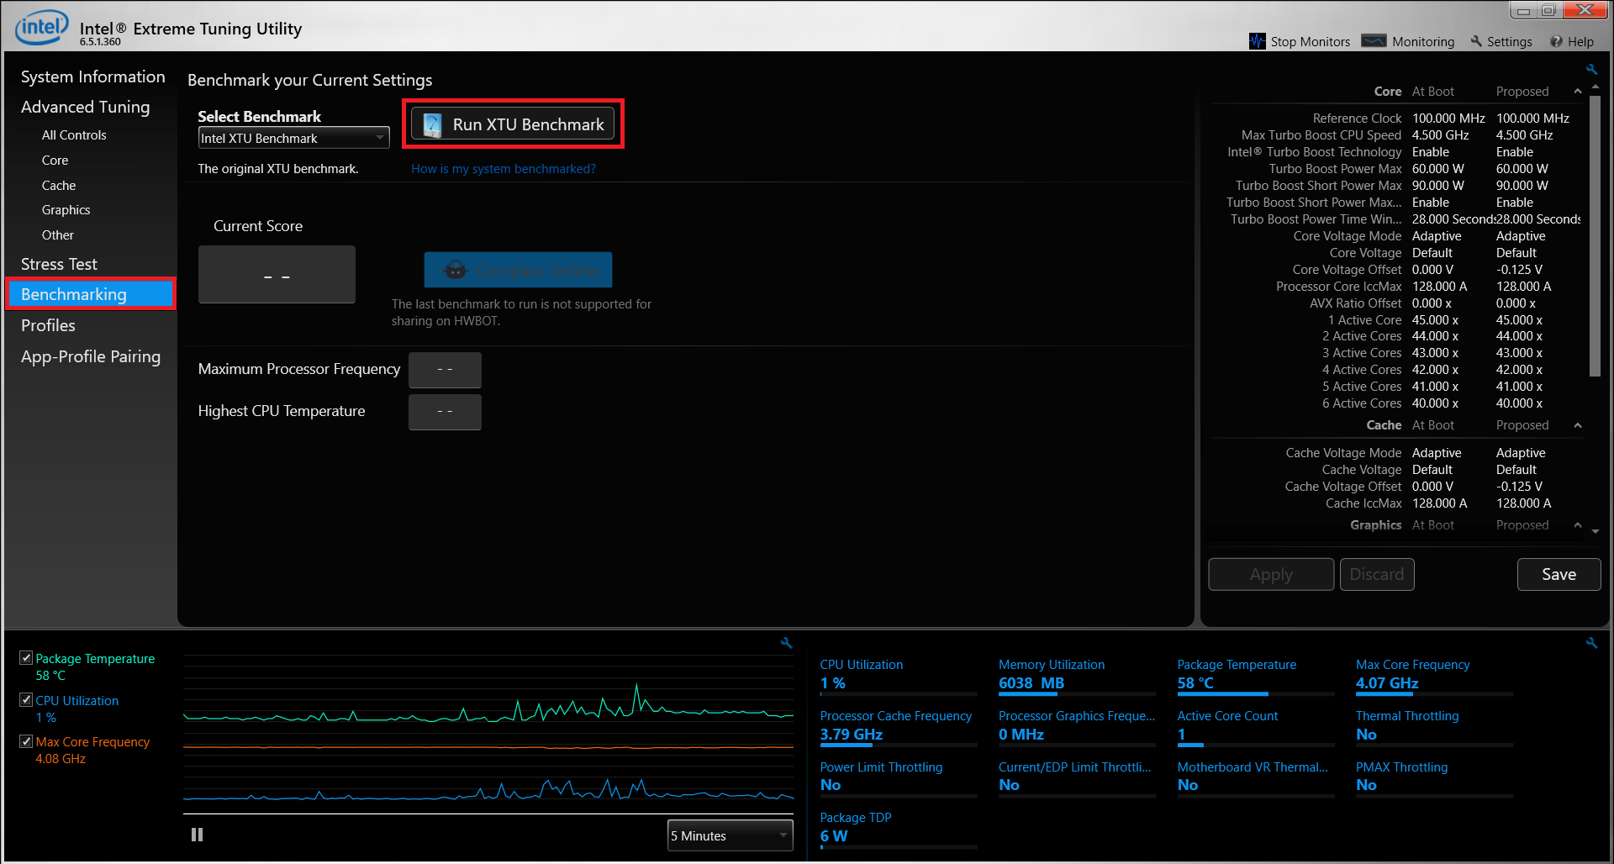Image resolution: width=1614 pixels, height=864 pixels.
Task: Open App-Profile Pairing section
Action: click(91, 356)
